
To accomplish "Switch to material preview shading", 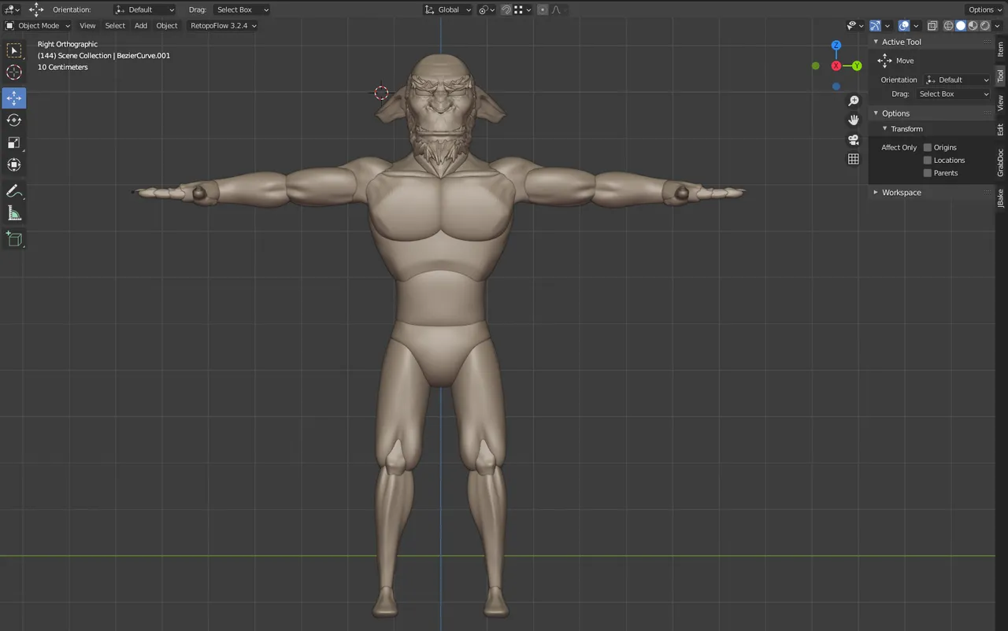I will tap(973, 26).
